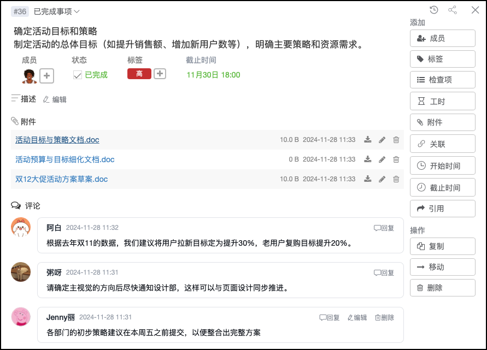487x350 pixels.
Task: Download 活动目标与策略文档.doc
Action: [x=368, y=140]
